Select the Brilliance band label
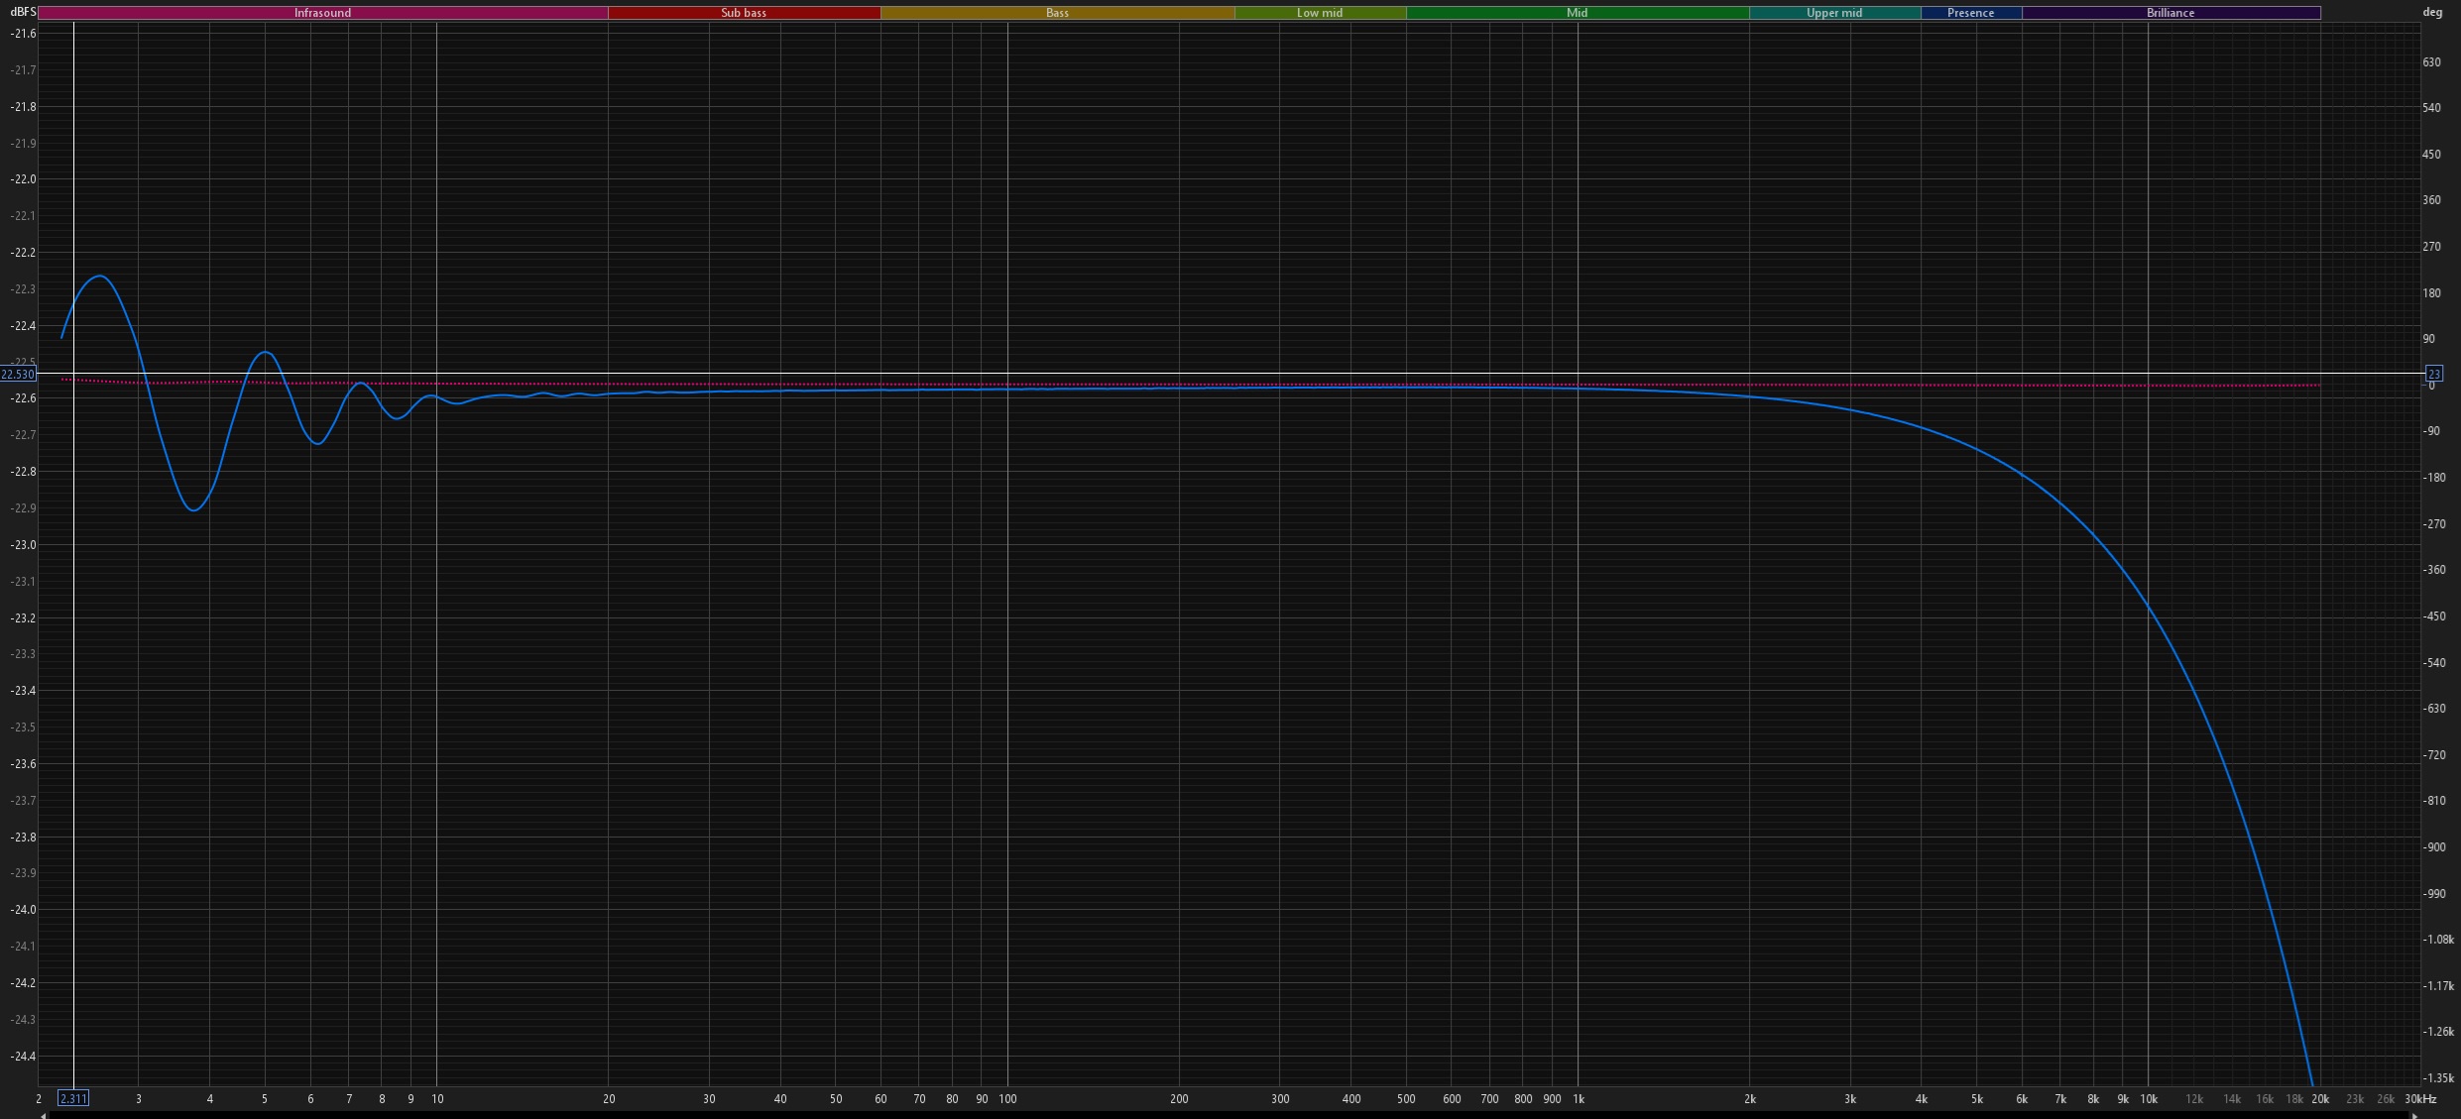Image resolution: width=2461 pixels, height=1119 pixels. point(2170,13)
